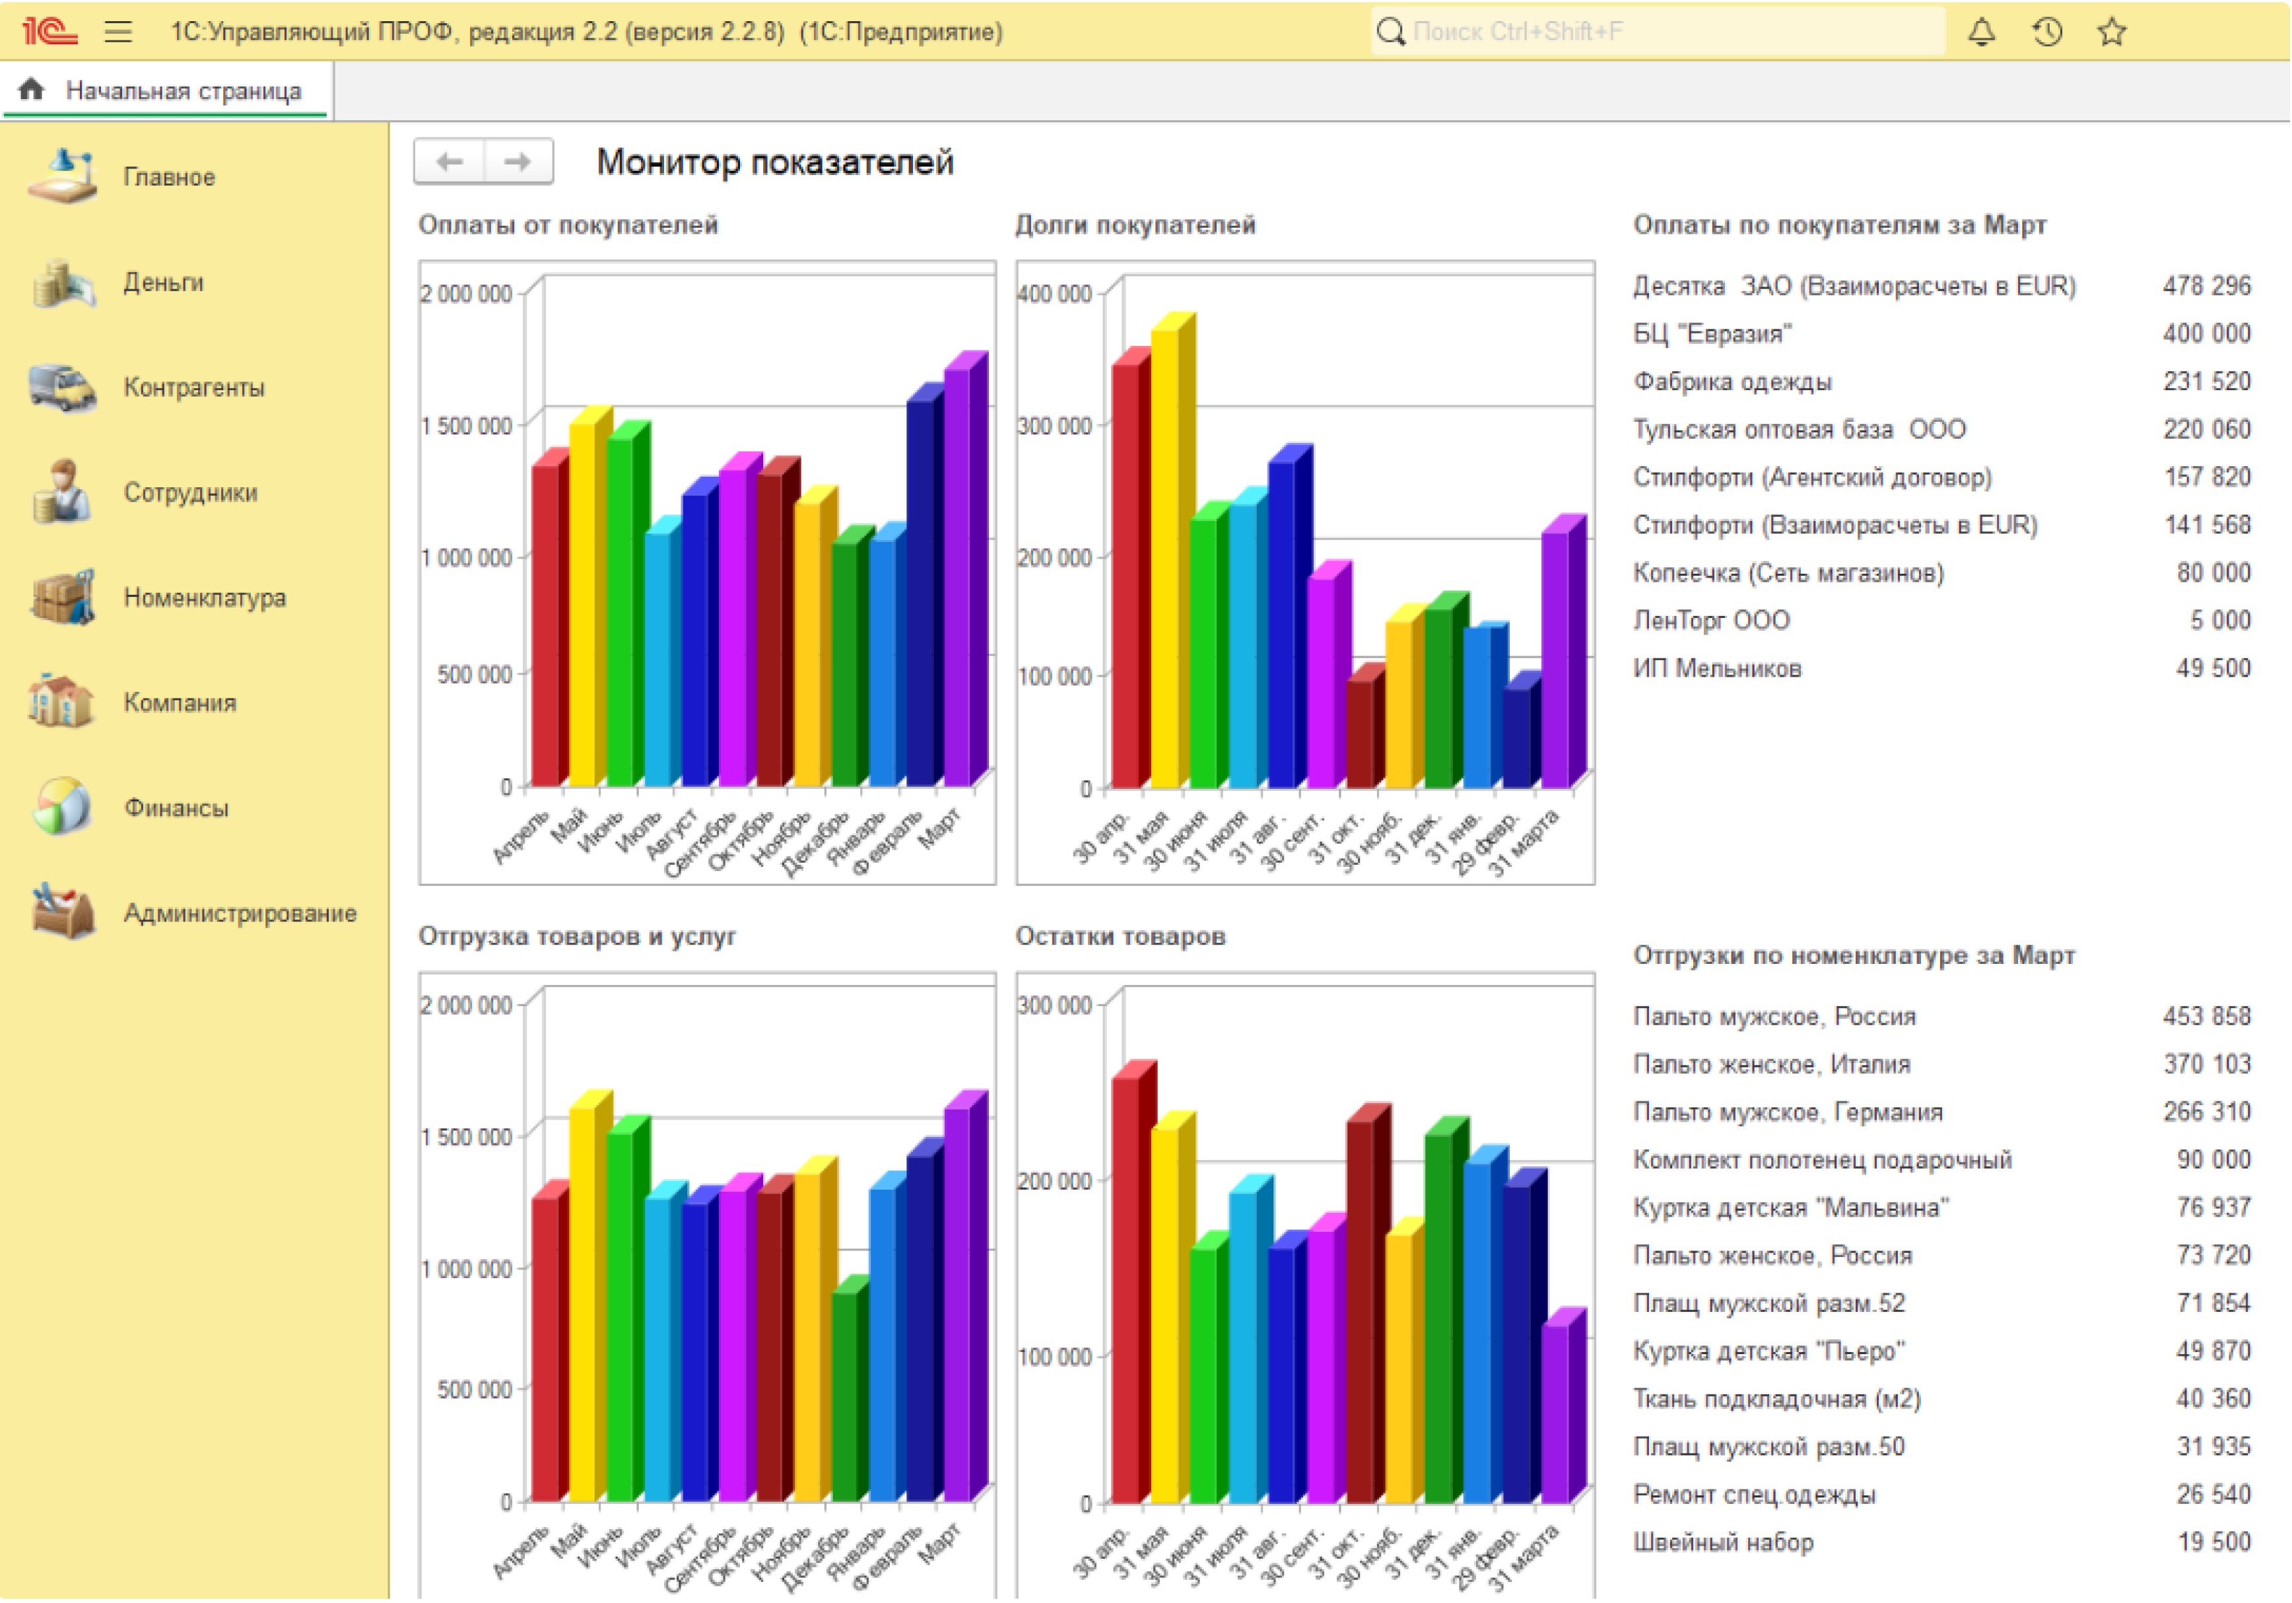The image size is (2292, 1603).
Task: Click the Контрагенты truck icon
Action: click(x=63, y=388)
